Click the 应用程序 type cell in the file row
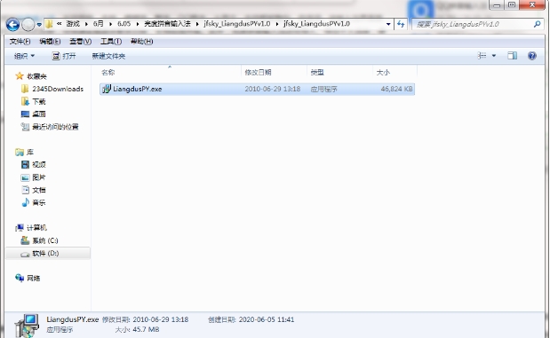550x338 pixels. click(x=323, y=89)
